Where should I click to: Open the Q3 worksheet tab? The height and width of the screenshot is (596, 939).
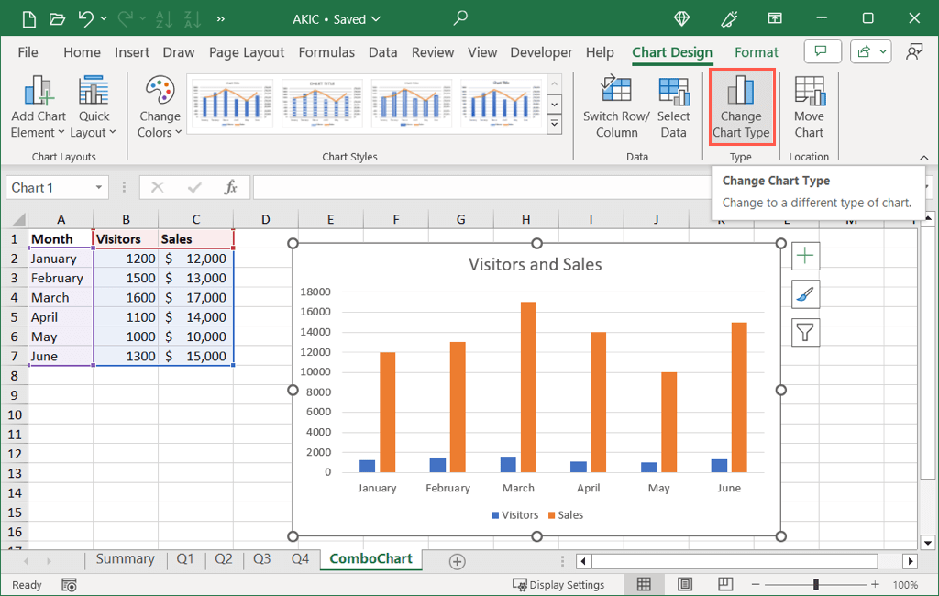pyautogui.click(x=262, y=558)
